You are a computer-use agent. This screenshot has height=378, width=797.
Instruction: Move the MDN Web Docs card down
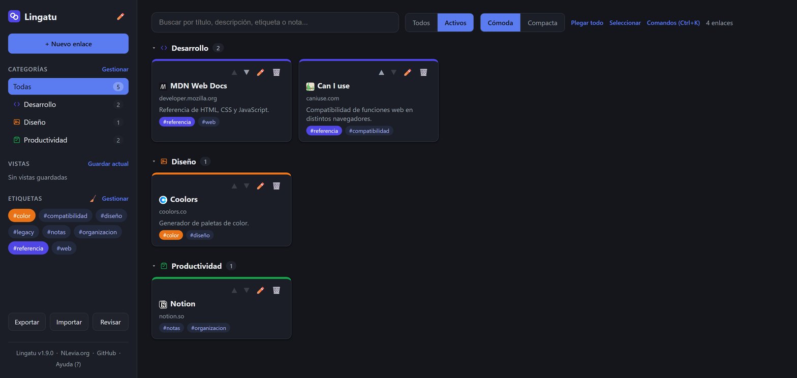click(247, 72)
